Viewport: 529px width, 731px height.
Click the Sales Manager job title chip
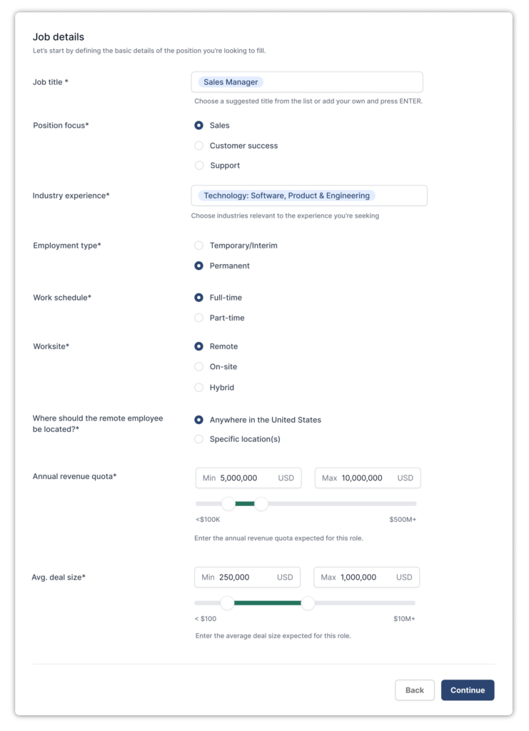pyautogui.click(x=230, y=81)
